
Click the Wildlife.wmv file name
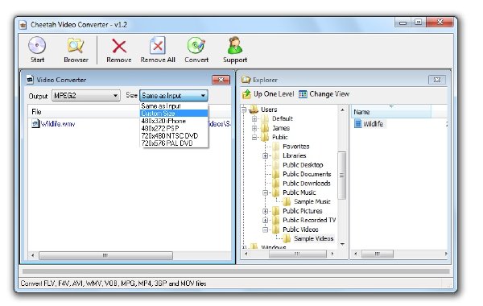click(58, 124)
